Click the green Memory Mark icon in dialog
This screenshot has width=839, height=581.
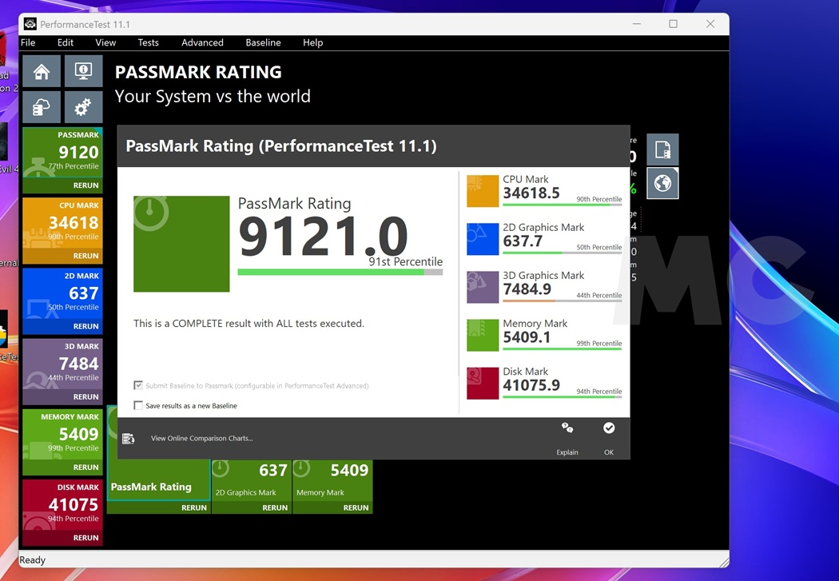click(x=483, y=336)
